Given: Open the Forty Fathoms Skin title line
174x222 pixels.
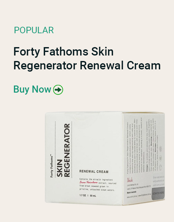Looking at the screenshot, I should coord(63,52).
